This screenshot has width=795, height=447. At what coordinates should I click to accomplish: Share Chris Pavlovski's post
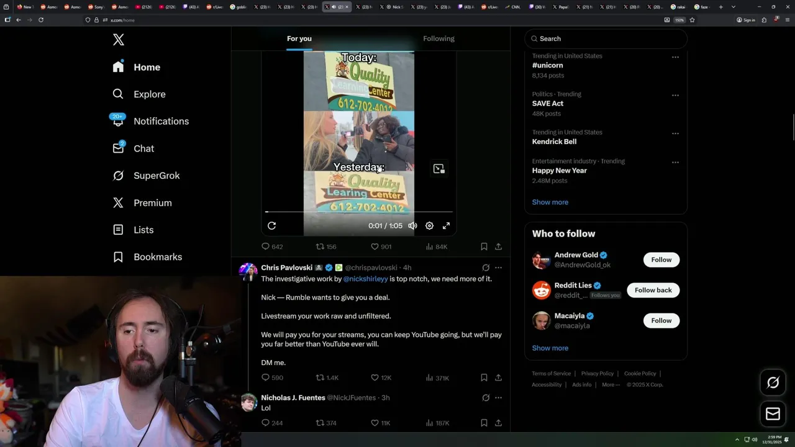point(498,377)
